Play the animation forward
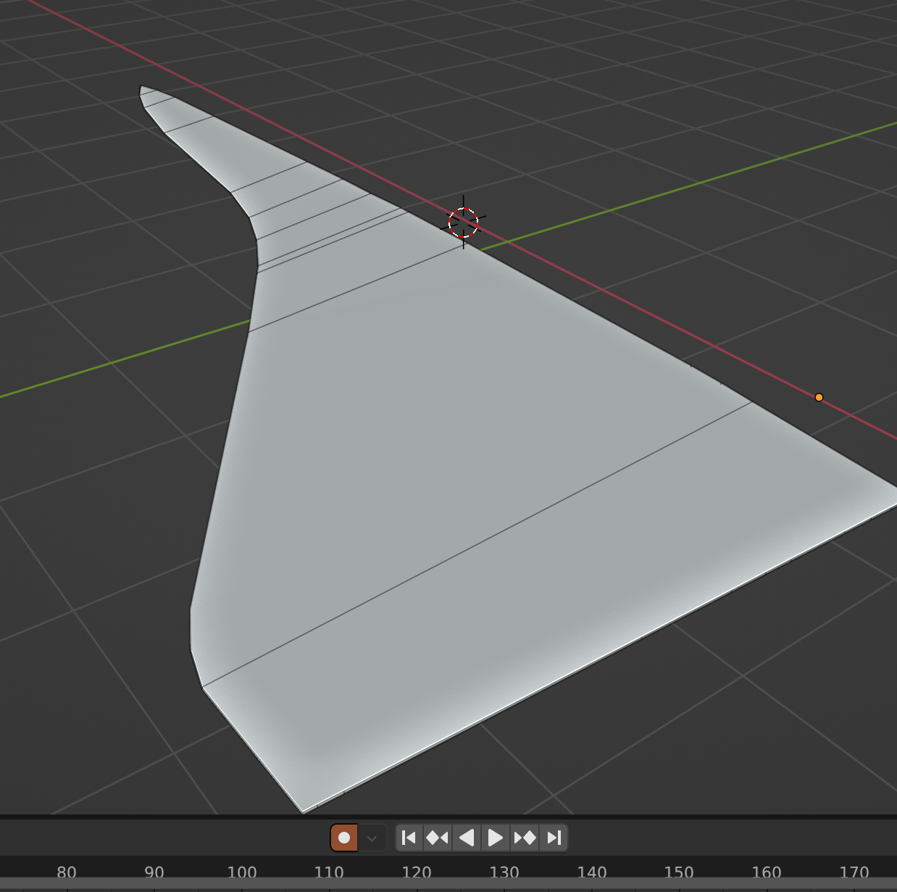Image resolution: width=897 pixels, height=892 pixels. (x=496, y=838)
